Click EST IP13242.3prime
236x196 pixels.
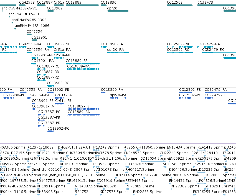point(106,147)
